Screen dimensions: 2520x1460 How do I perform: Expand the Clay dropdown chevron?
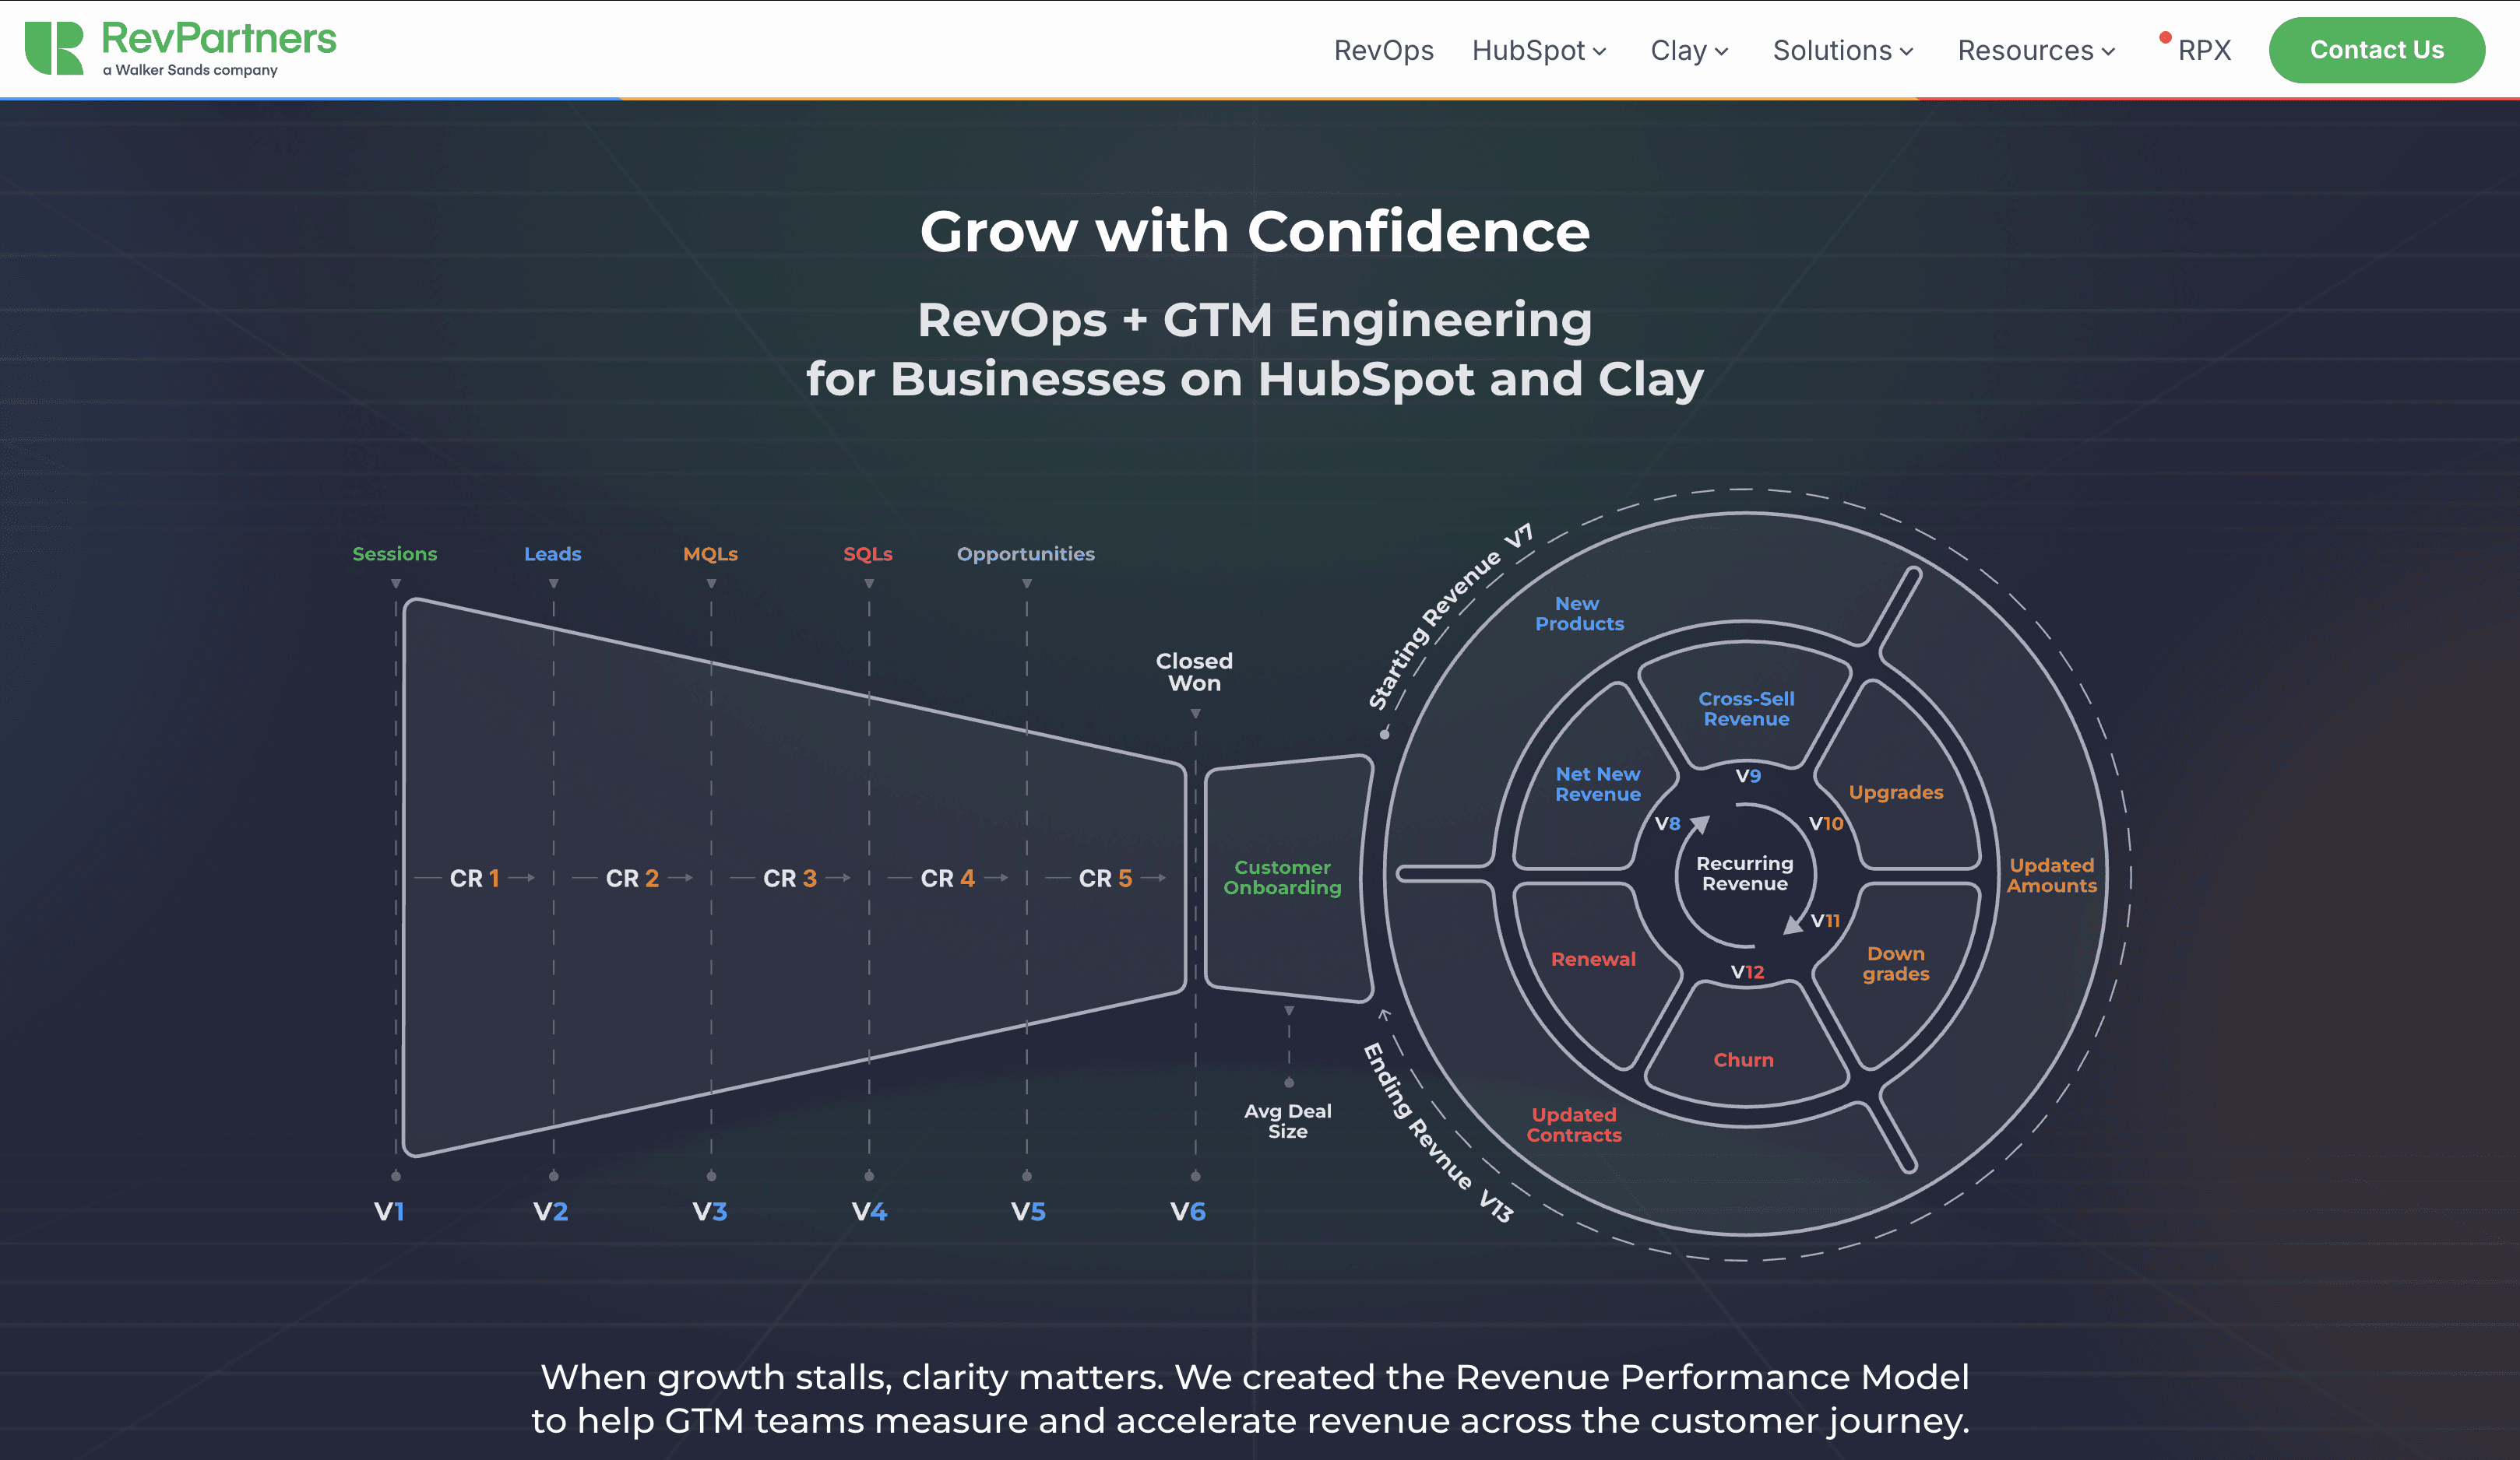click(1721, 52)
